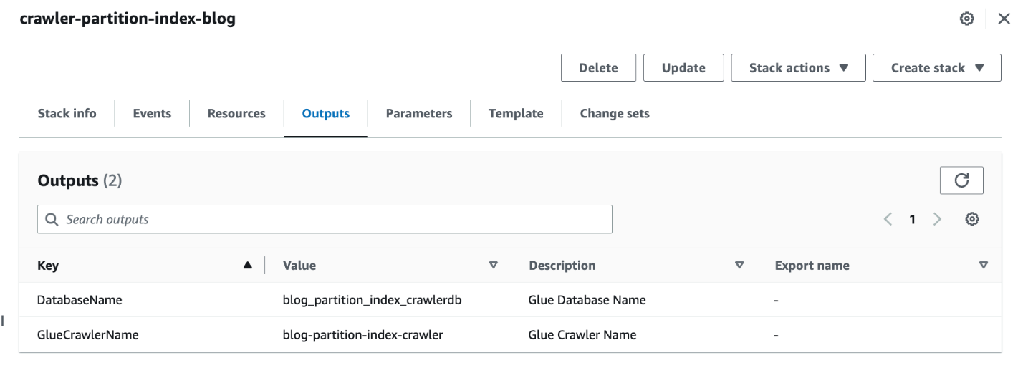The width and height of the screenshot is (1023, 373).
Task: Select the Parameters tab
Action: pos(419,113)
